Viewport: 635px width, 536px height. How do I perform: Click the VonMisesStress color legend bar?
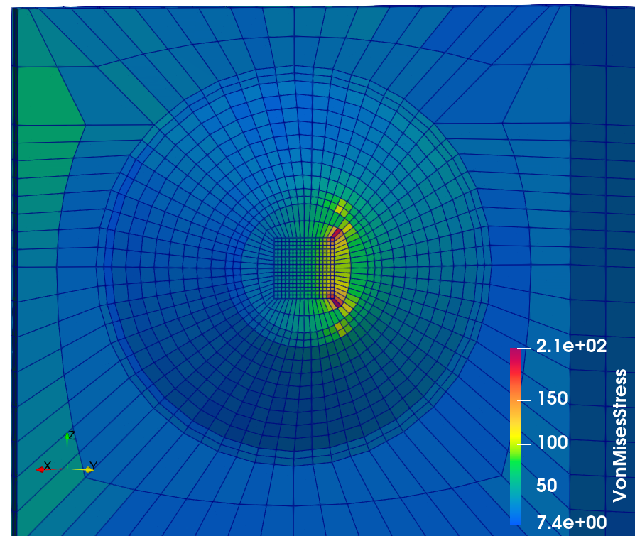coord(516,437)
